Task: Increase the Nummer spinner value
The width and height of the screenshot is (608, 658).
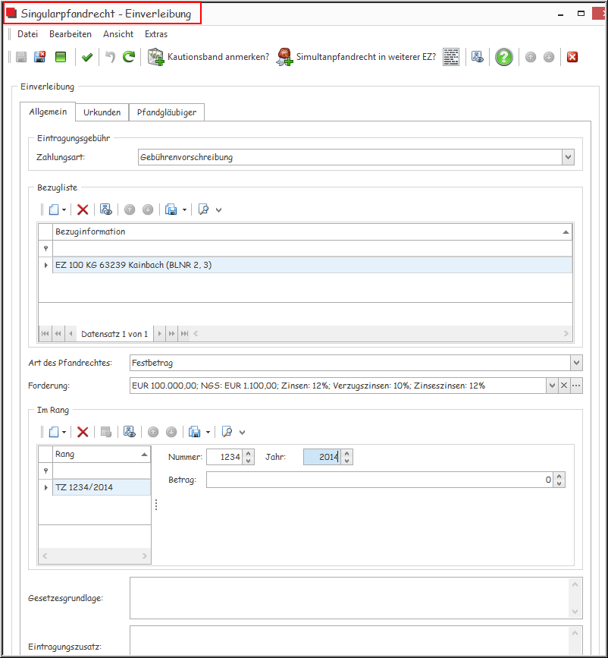Action: (x=248, y=453)
